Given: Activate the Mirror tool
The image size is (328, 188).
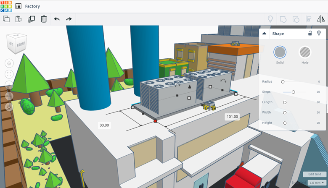Looking at the screenshot, I should tap(321, 19).
